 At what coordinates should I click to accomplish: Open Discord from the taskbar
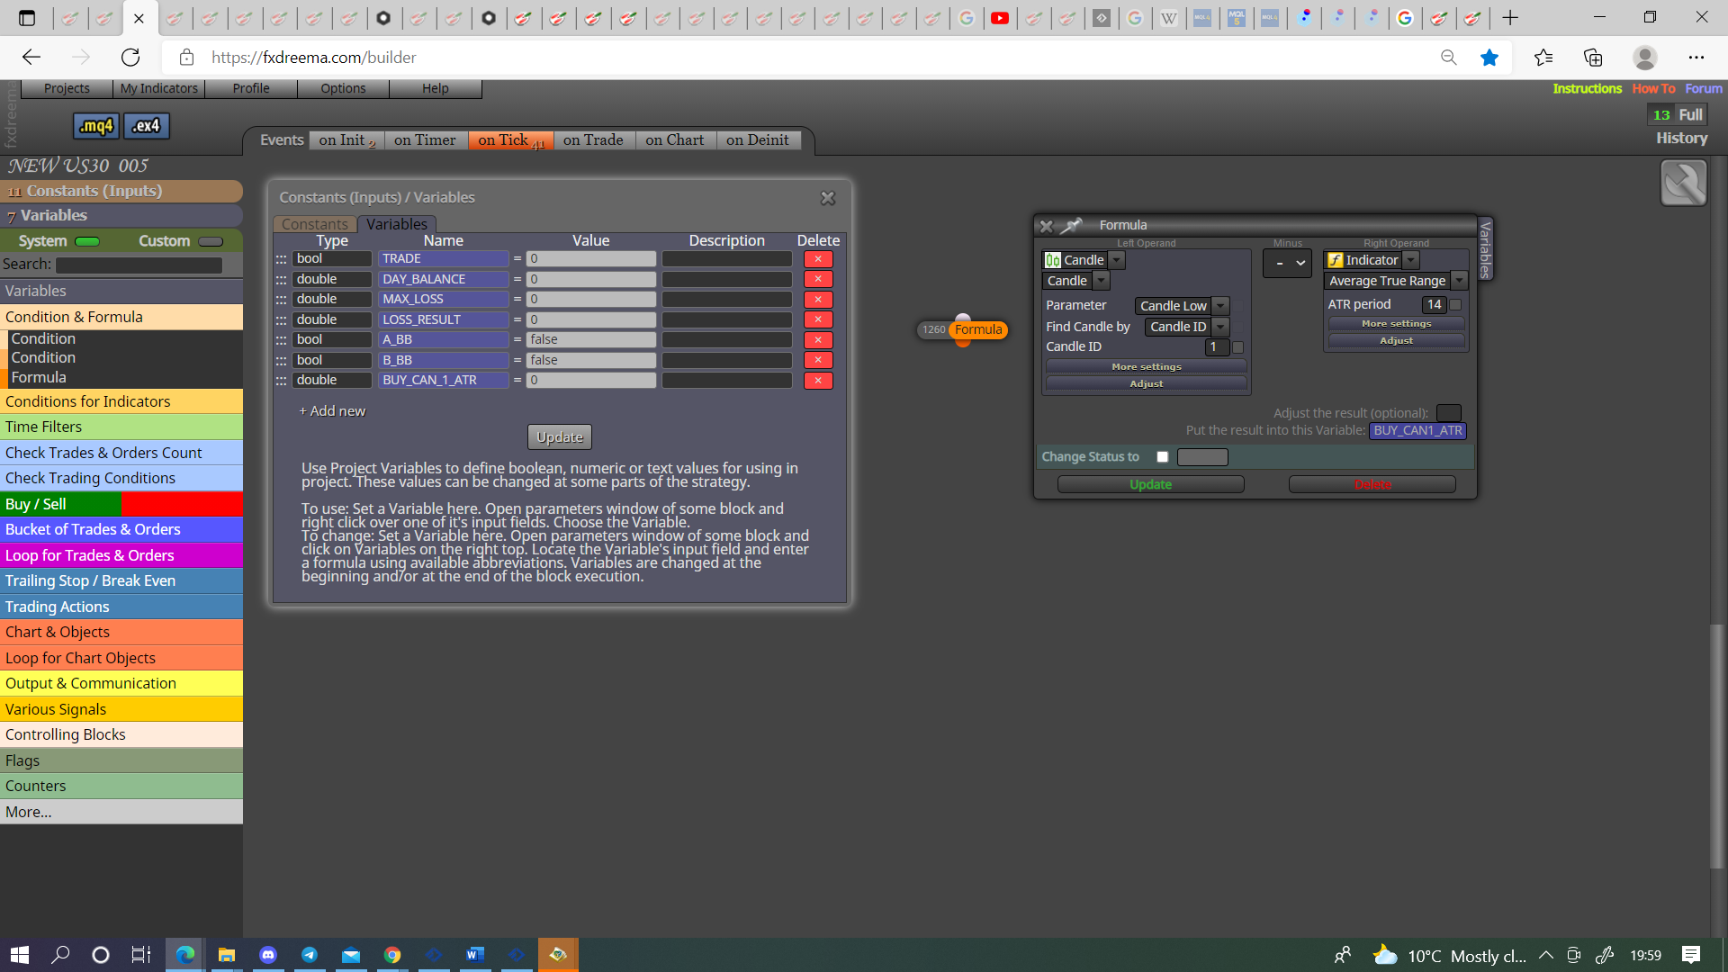[x=268, y=955]
